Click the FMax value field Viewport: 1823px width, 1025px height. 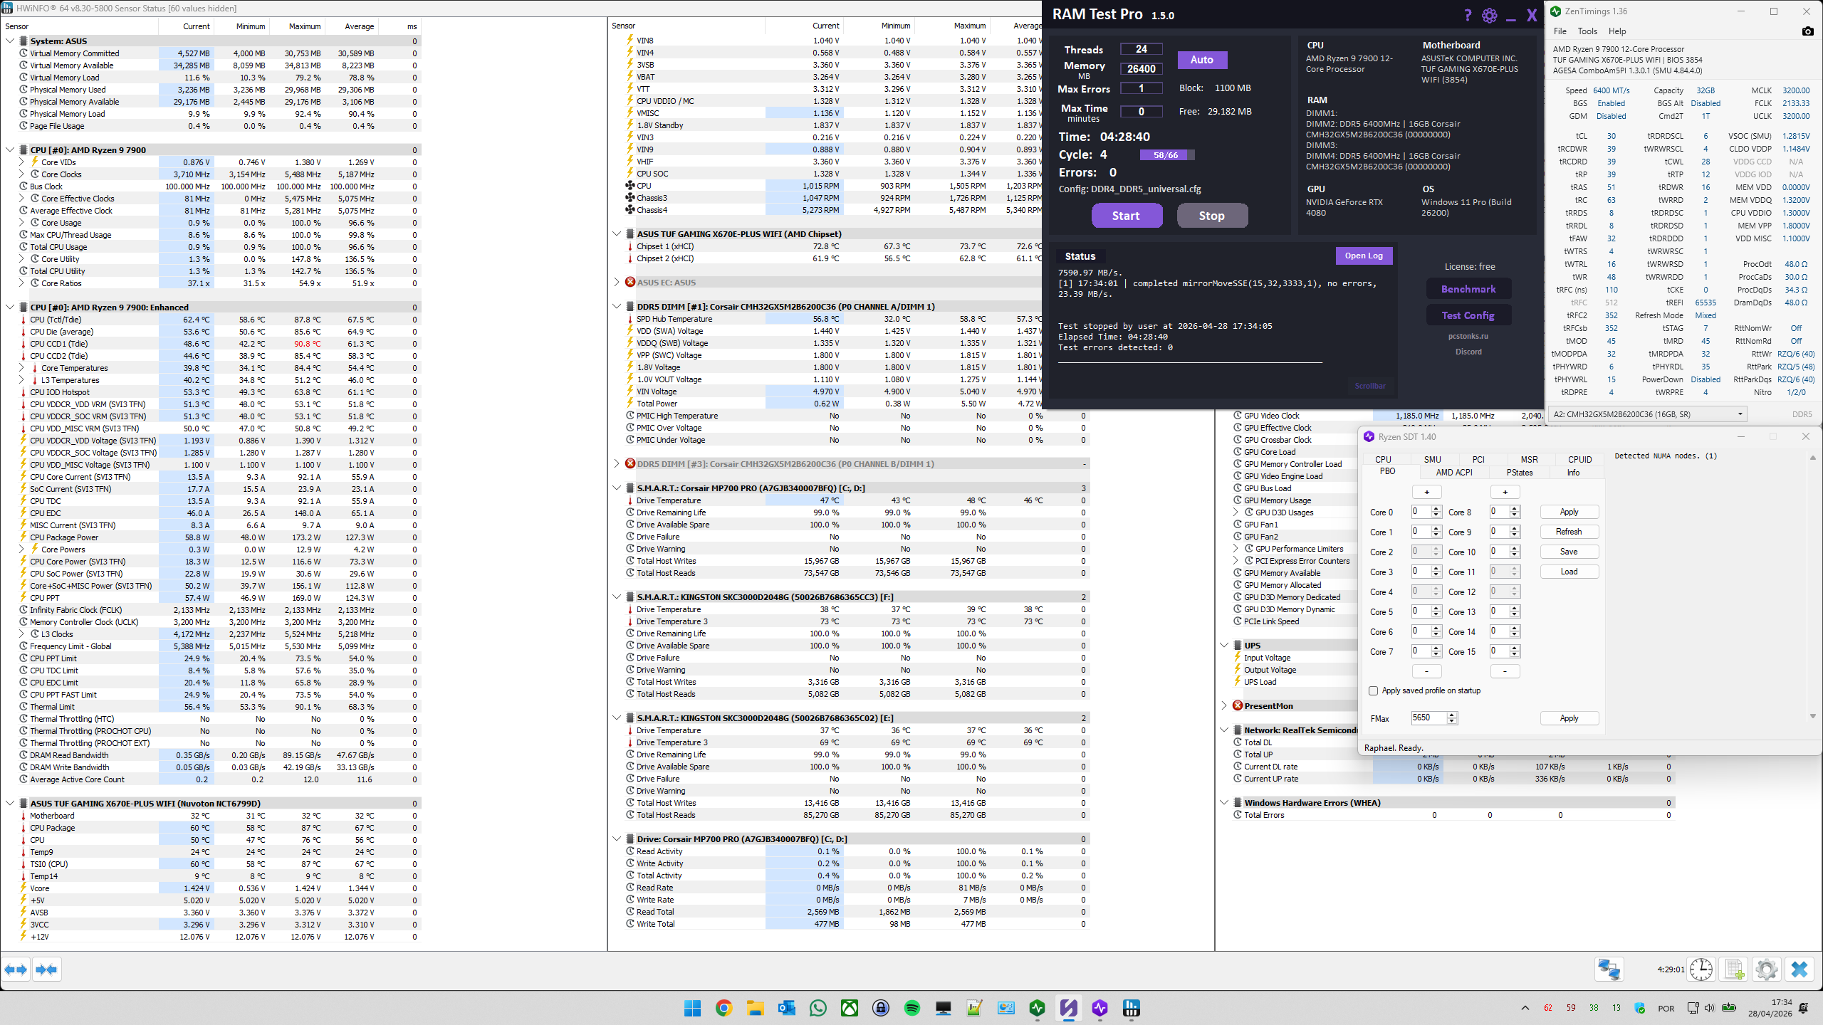click(1428, 718)
